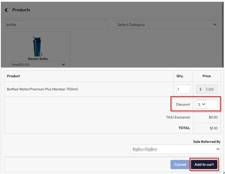Image resolution: width=225 pixels, height=174 pixels.
Task: Click the Product column header
Action: pyautogui.click(x=13, y=76)
